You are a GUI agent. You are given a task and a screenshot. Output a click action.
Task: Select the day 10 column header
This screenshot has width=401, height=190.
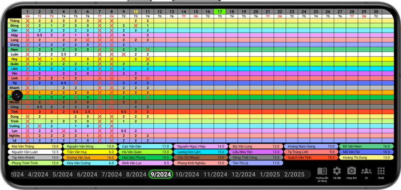[136, 12]
